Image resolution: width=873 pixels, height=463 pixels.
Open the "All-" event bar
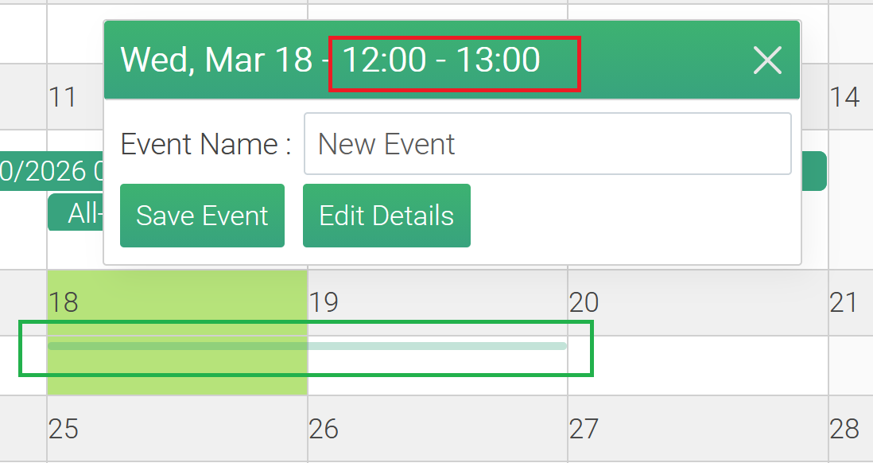[x=76, y=212]
